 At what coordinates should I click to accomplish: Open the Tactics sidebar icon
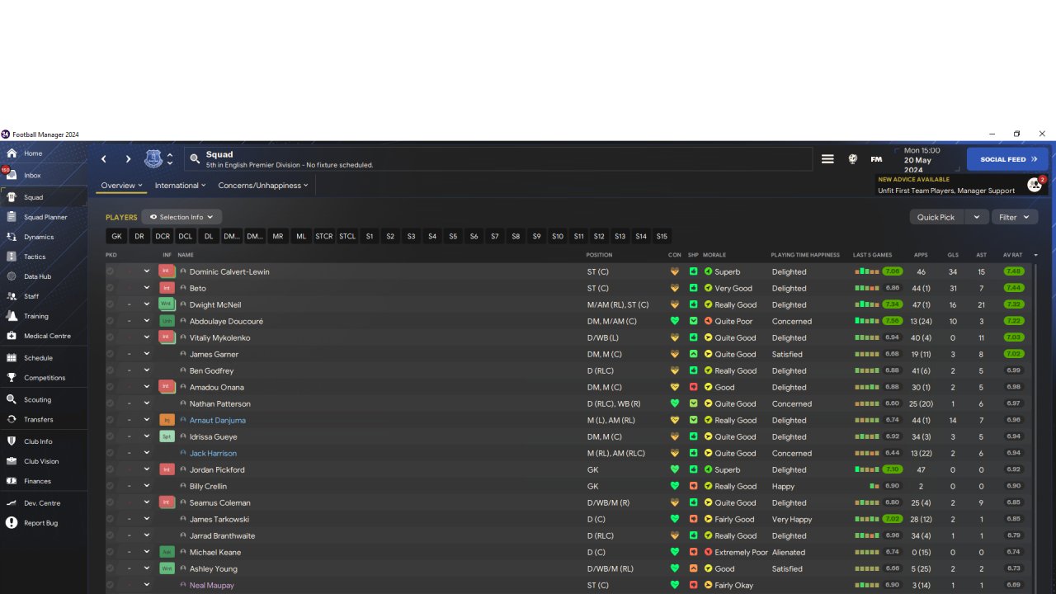pos(12,257)
